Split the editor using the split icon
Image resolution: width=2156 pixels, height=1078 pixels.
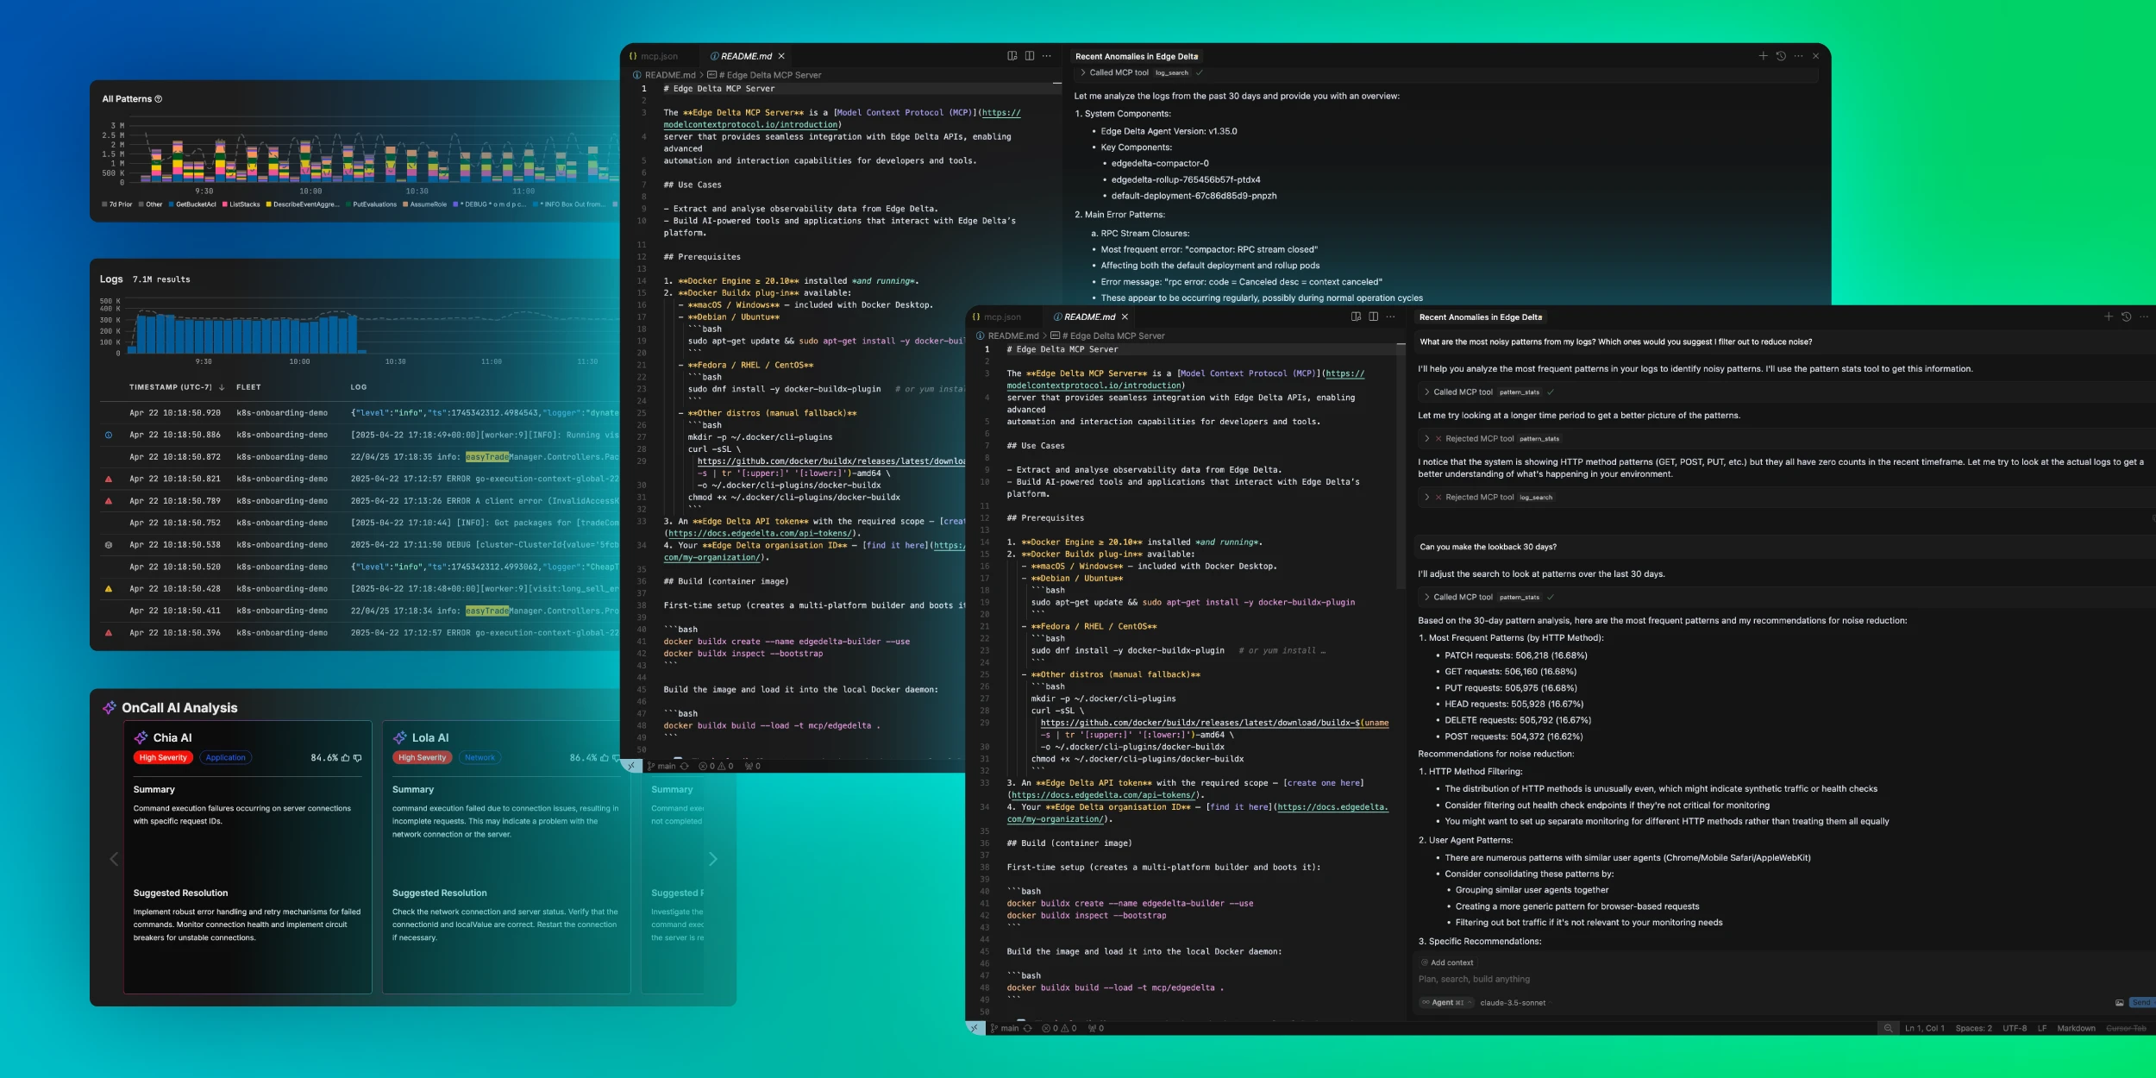coord(1373,317)
